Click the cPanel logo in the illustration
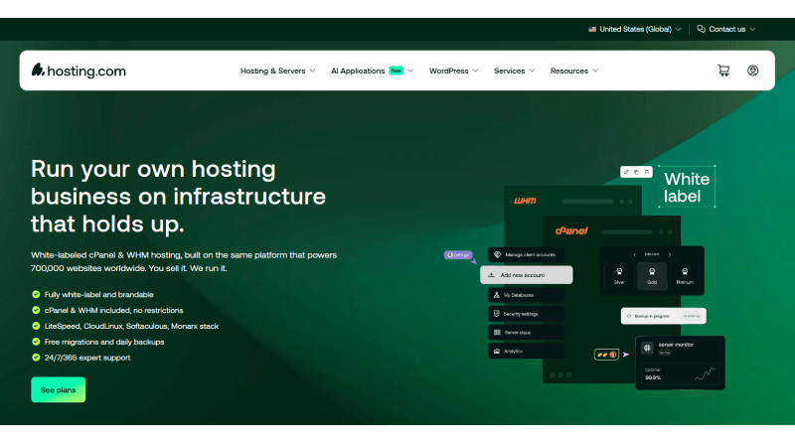Viewport: 795px width, 442px height. tap(571, 230)
